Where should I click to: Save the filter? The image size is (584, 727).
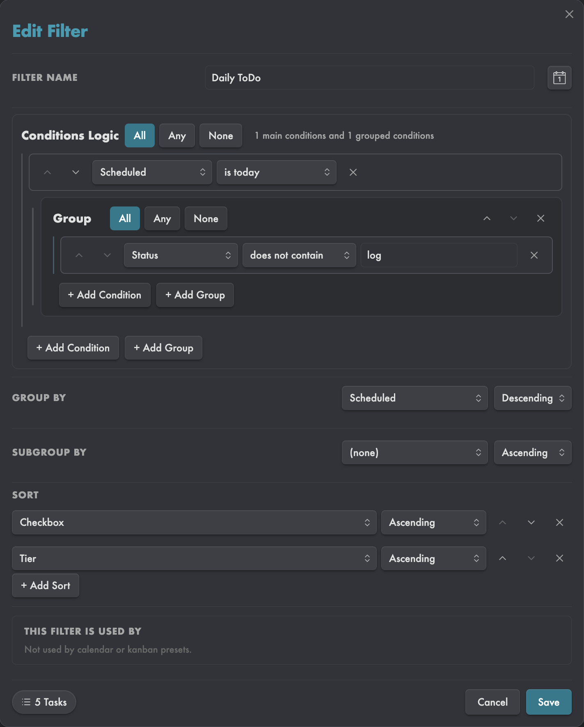click(x=549, y=702)
